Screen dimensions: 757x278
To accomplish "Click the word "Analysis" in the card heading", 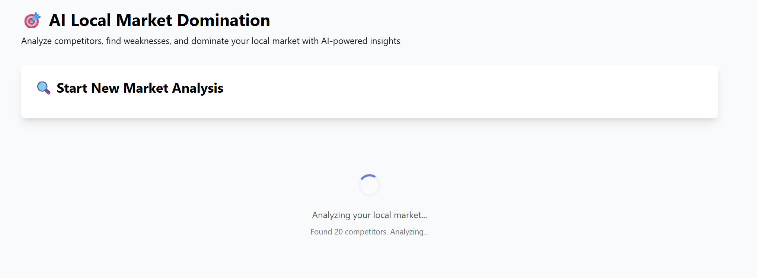I will [198, 88].
